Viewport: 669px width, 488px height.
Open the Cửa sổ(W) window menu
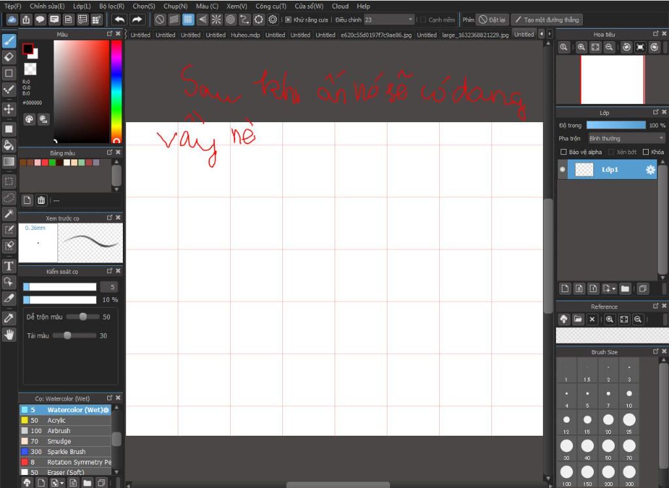pos(309,7)
